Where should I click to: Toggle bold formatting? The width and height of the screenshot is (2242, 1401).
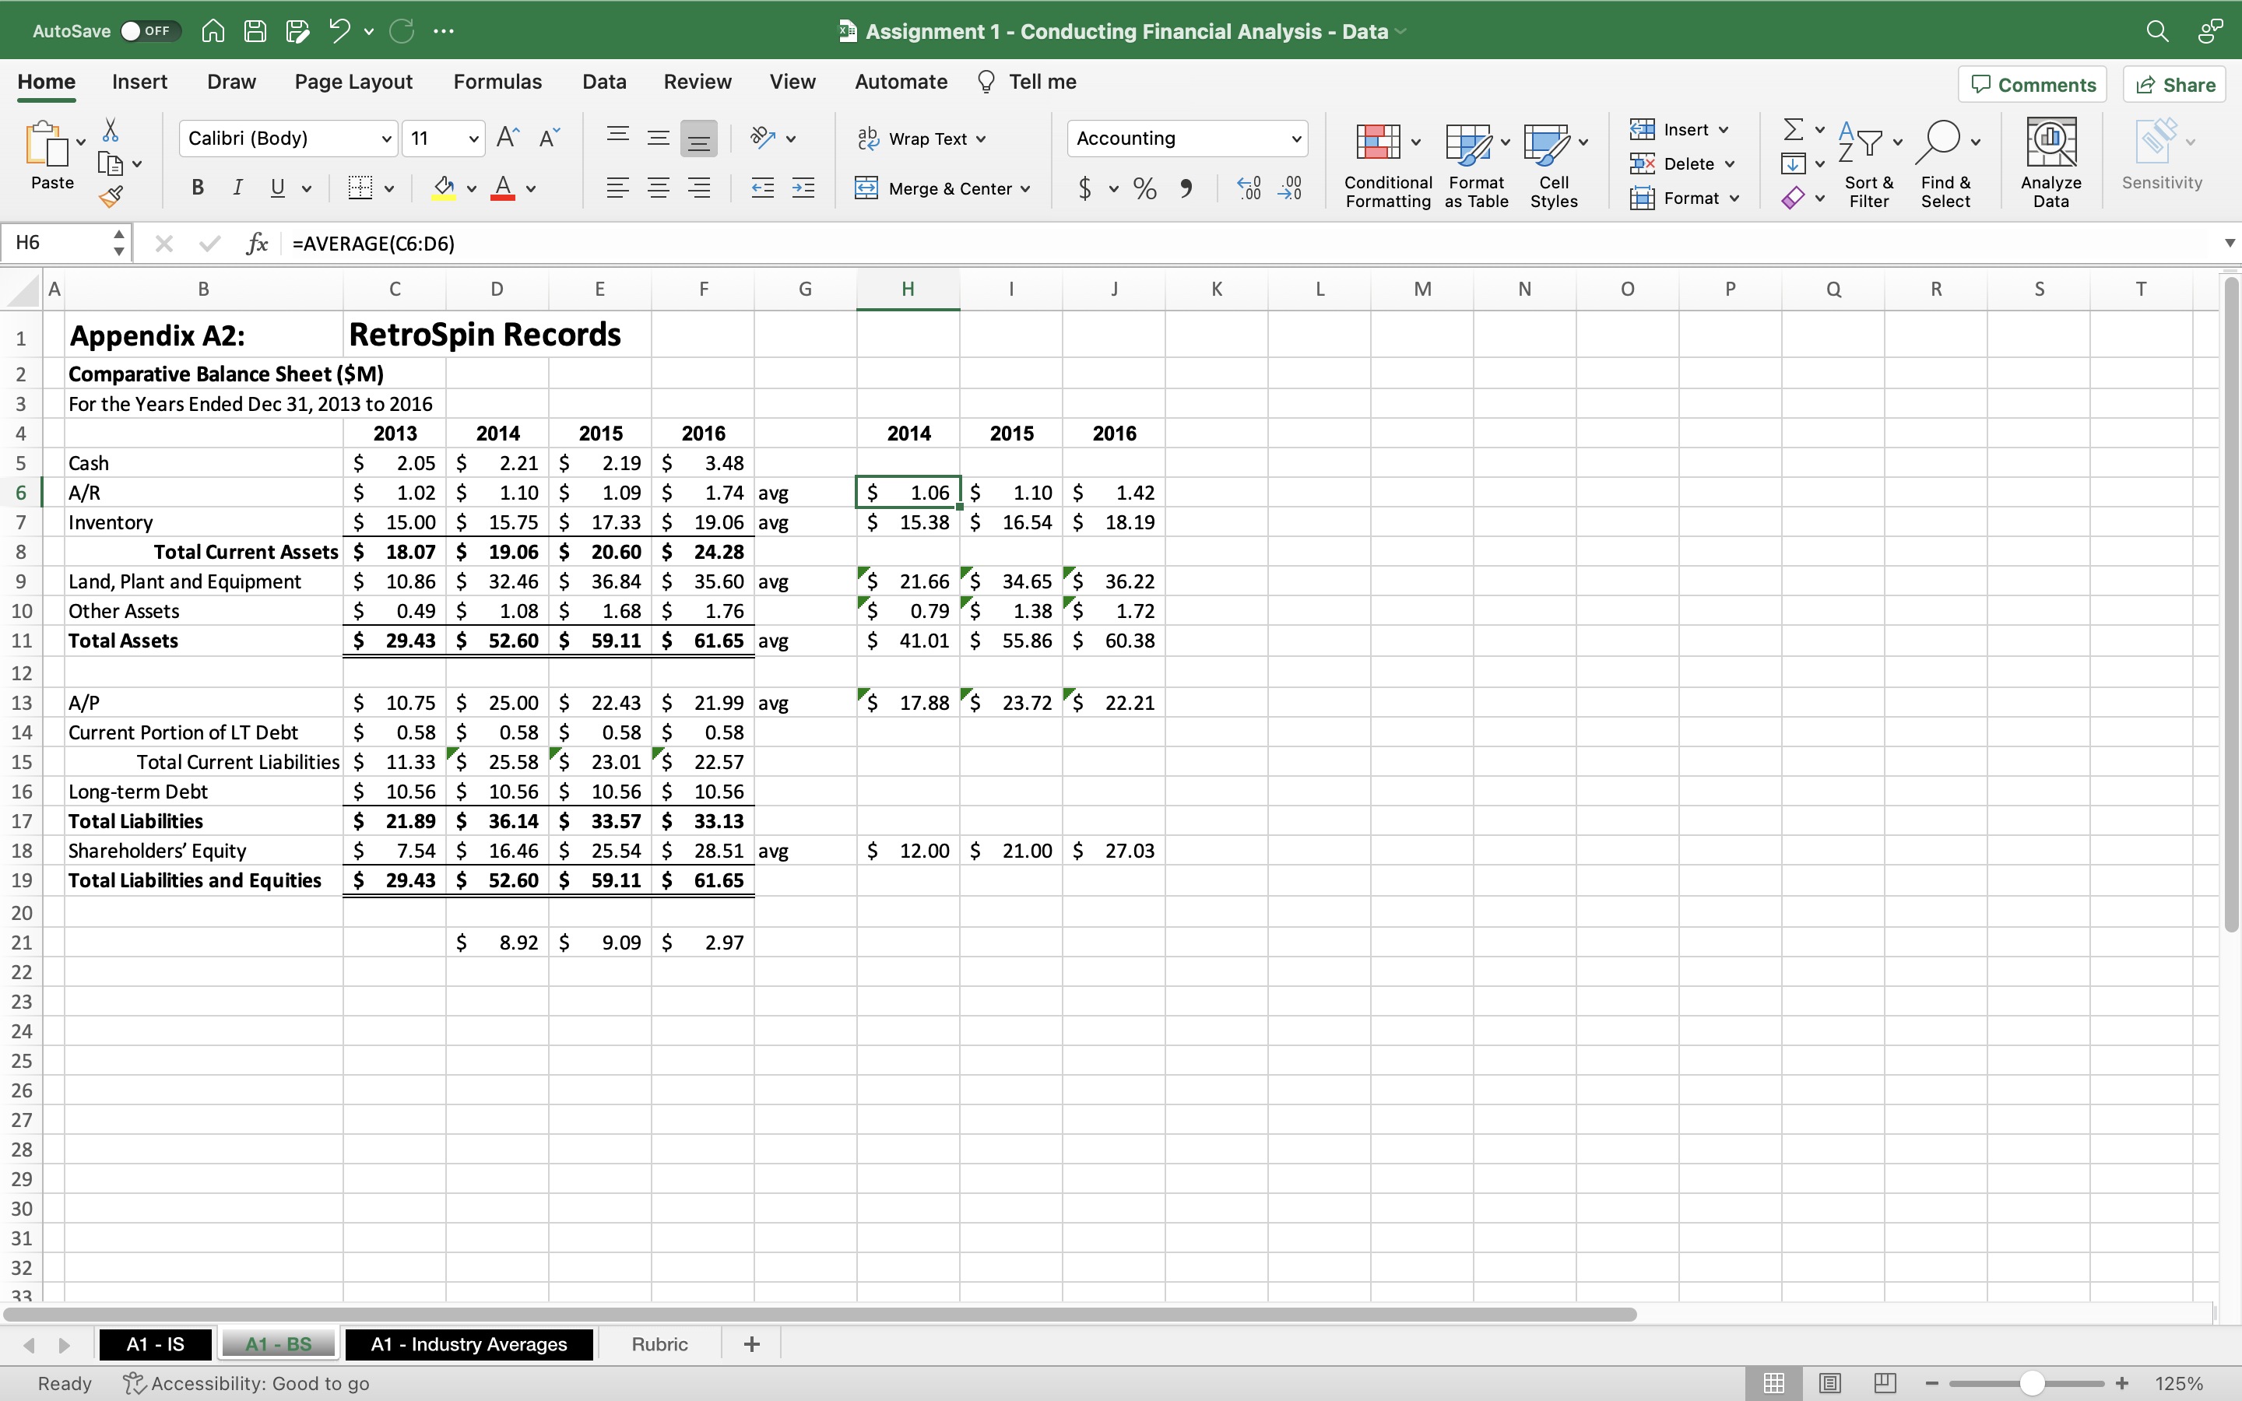click(x=196, y=188)
